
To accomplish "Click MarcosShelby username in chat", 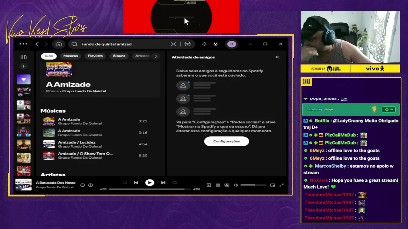I will click(330, 166).
